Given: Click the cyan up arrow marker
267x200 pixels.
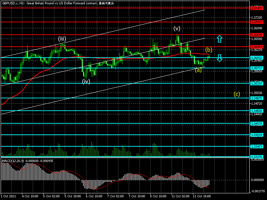Looking at the screenshot, I should tap(219, 39).
